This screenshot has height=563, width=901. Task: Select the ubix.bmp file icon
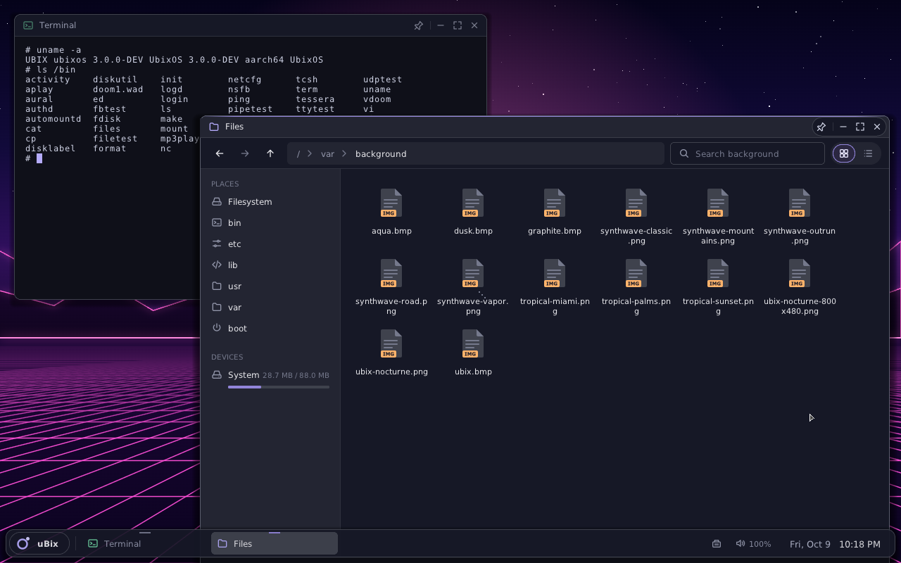click(473, 343)
